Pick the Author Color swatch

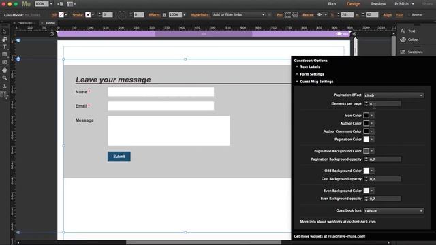click(x=367, y=123)
